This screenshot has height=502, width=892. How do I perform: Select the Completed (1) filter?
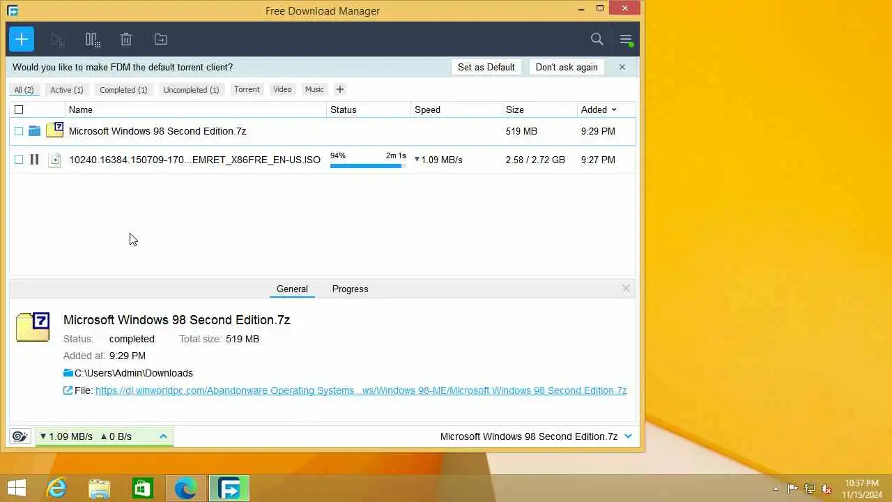click(123, 89)
